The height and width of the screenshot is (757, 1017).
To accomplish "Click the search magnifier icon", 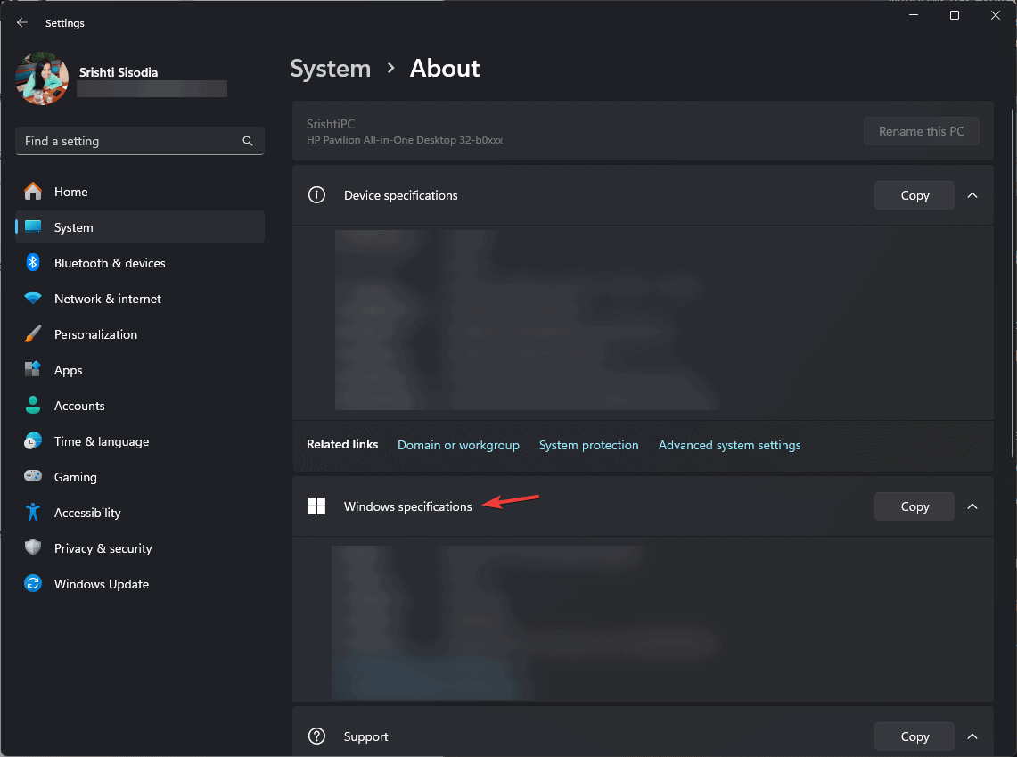I will 248,141.
